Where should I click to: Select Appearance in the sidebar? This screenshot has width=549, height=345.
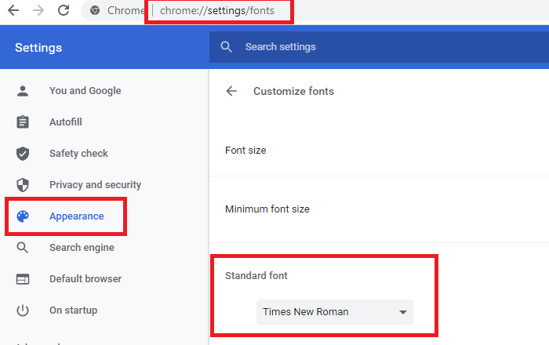point(76,216)
